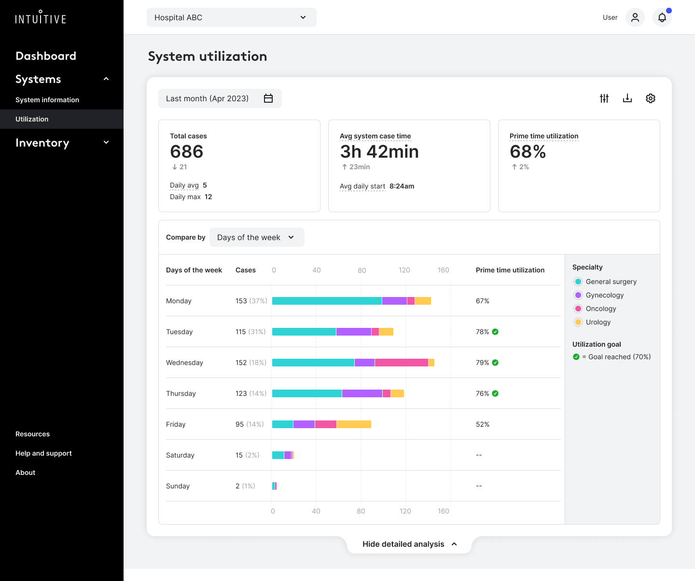Click Urology yellow legend swatch

(578, 322)
